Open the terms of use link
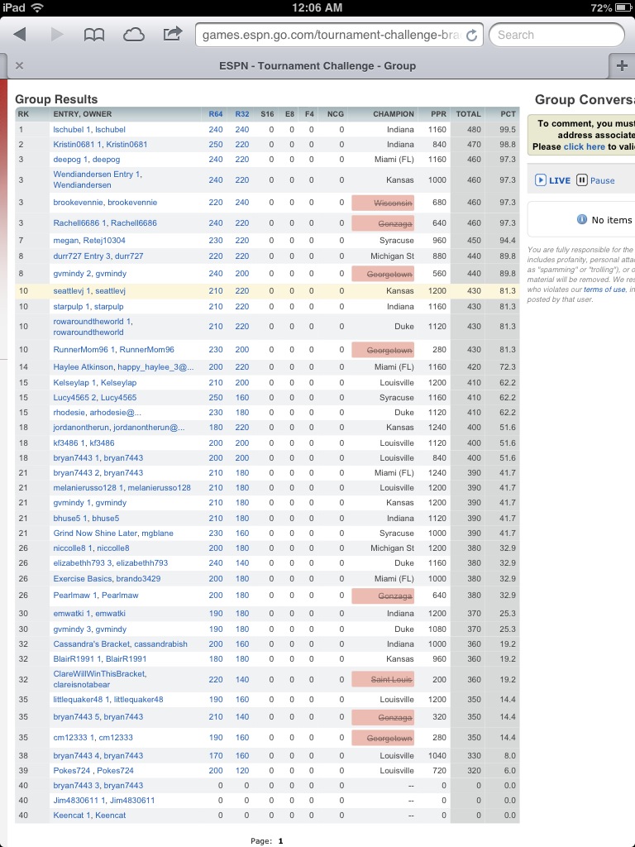 click(604, 290)
